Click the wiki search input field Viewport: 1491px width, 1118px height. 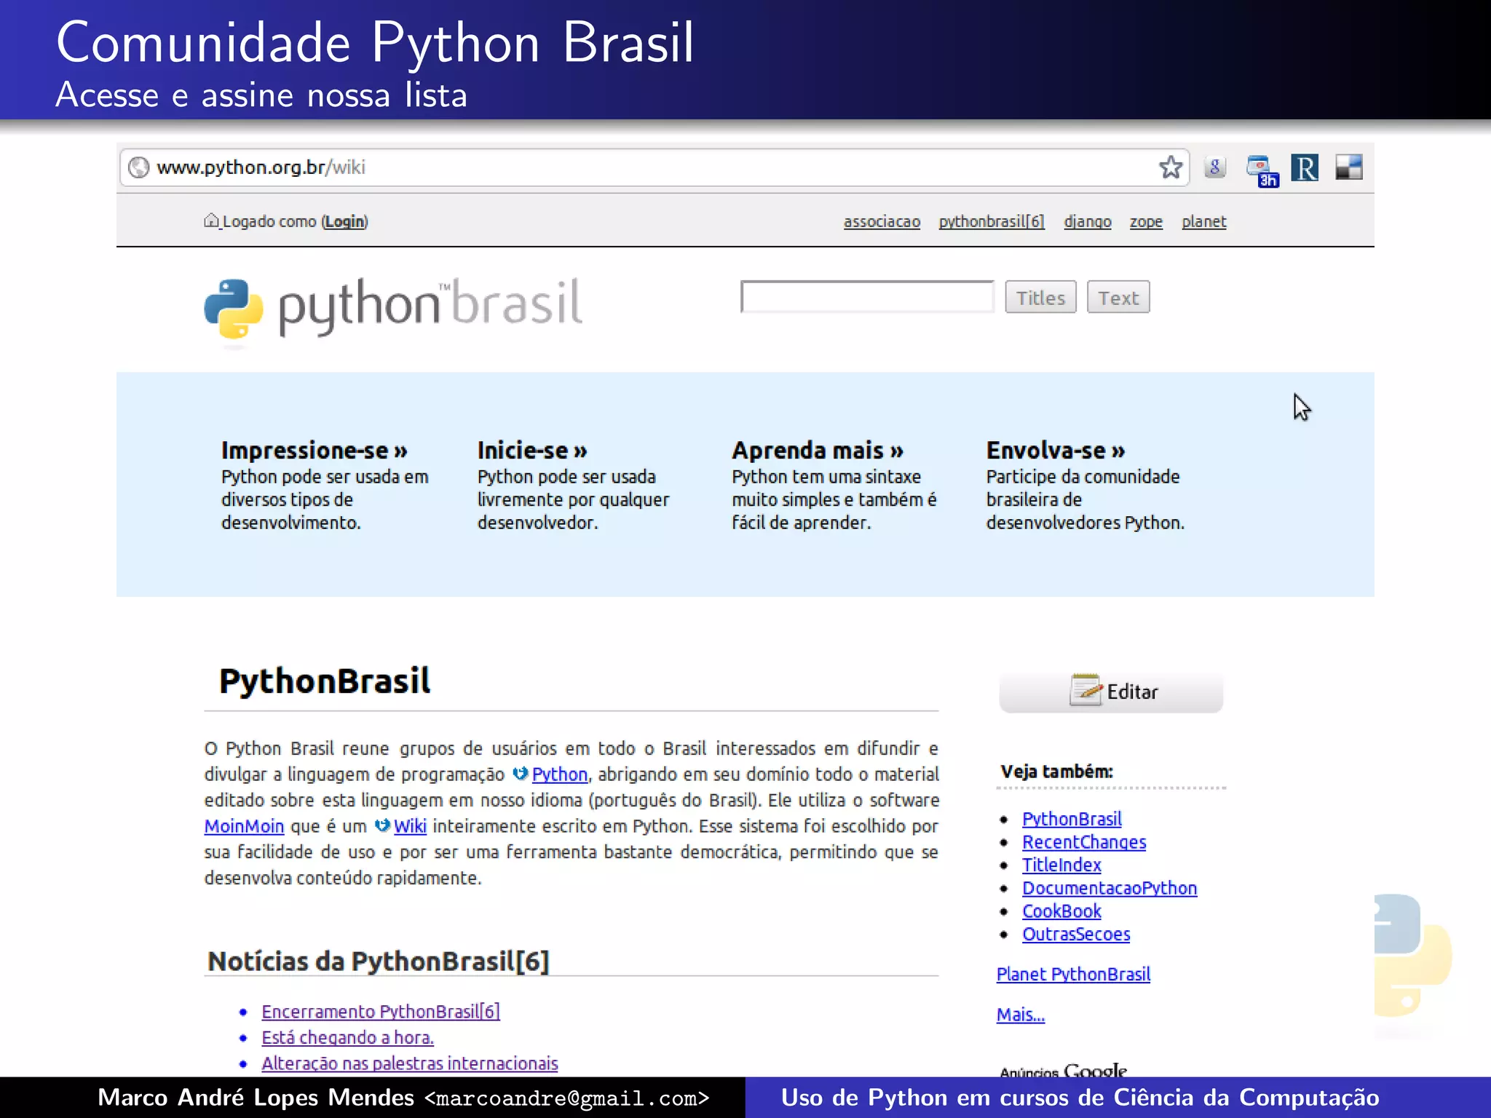(x=867, y=297)
